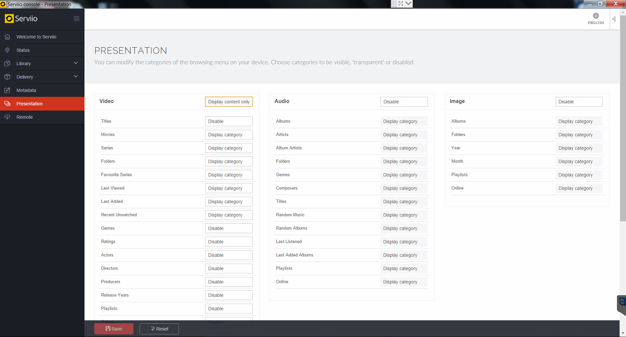Open the Video 'Display content only' dropdown

click(229, 102)
